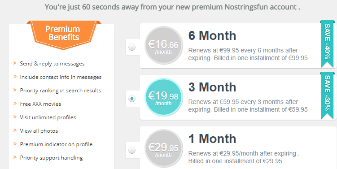Click Priority ranking in search results benefit

[61, 91]
